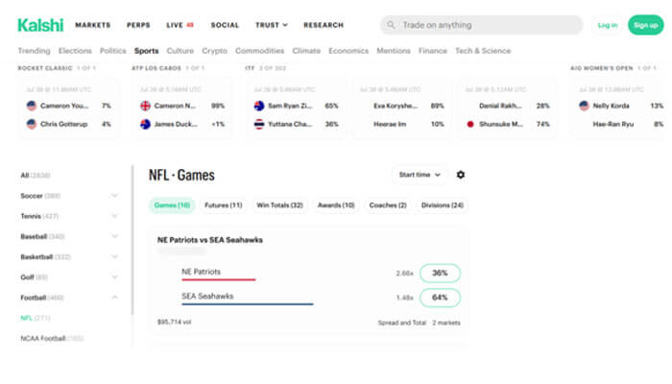The height and width of the screenshot is (384, 672).
Task: Open the RESEARCH page
Action: (x=324, y=25)
